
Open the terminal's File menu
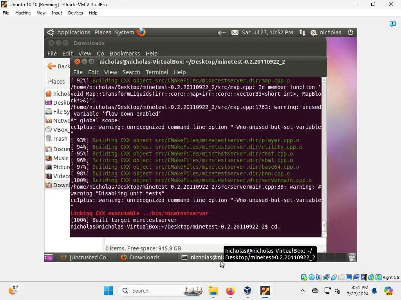click(78, 72)
